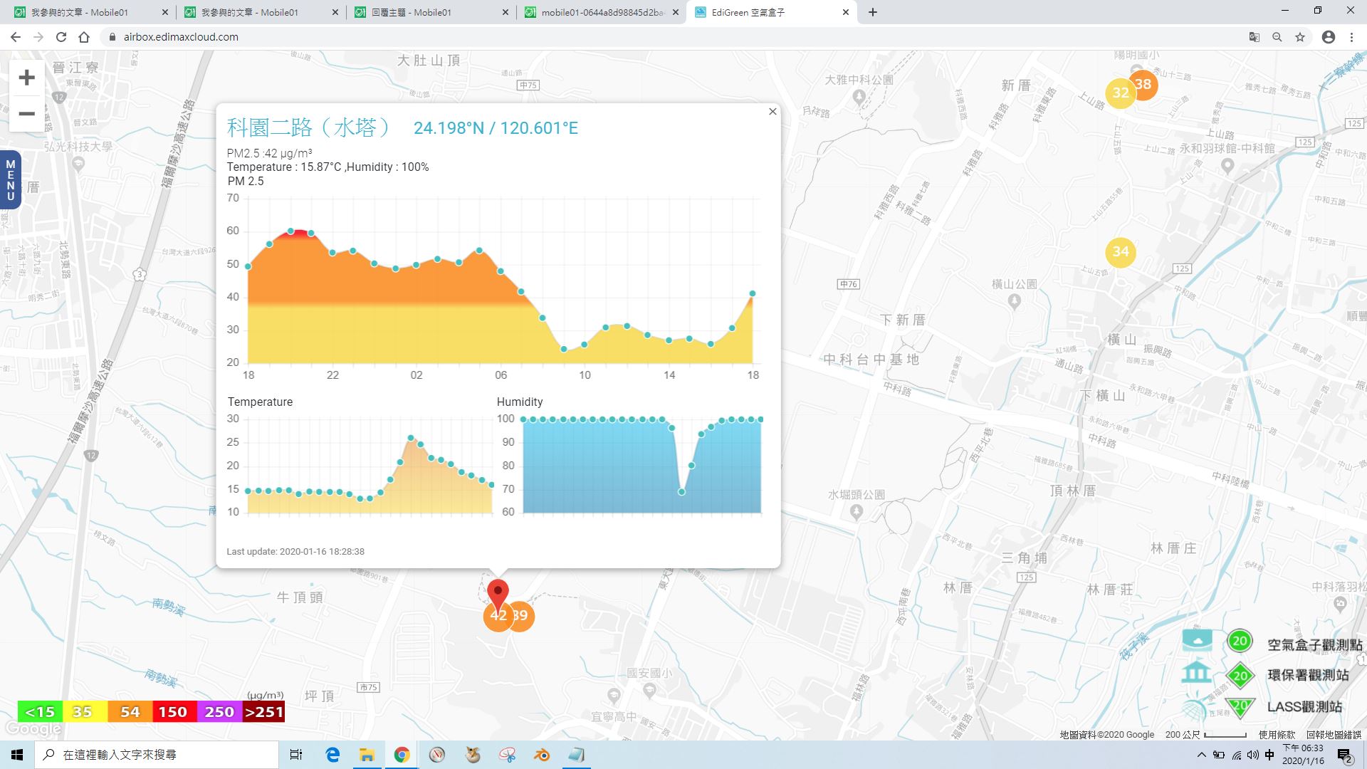Click the dark red >251 legend swatch

tap(264, 712)
